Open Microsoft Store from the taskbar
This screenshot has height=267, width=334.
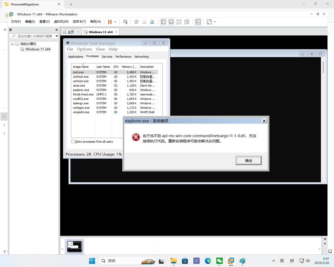(x=185, y=261)
